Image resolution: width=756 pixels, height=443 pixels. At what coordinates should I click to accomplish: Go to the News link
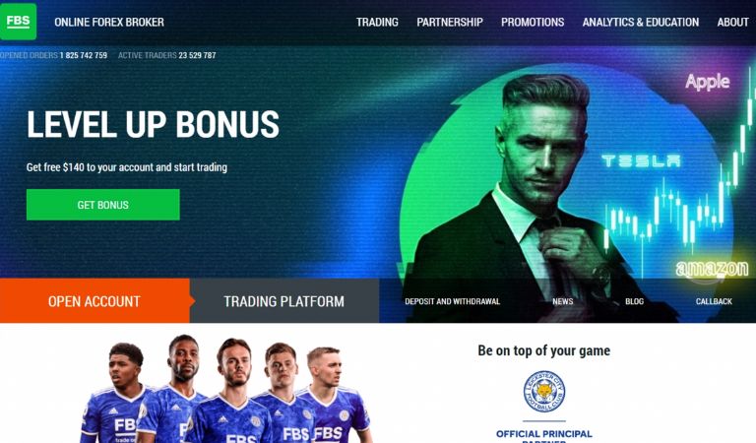pyautogui.click(x=563, y=301)
